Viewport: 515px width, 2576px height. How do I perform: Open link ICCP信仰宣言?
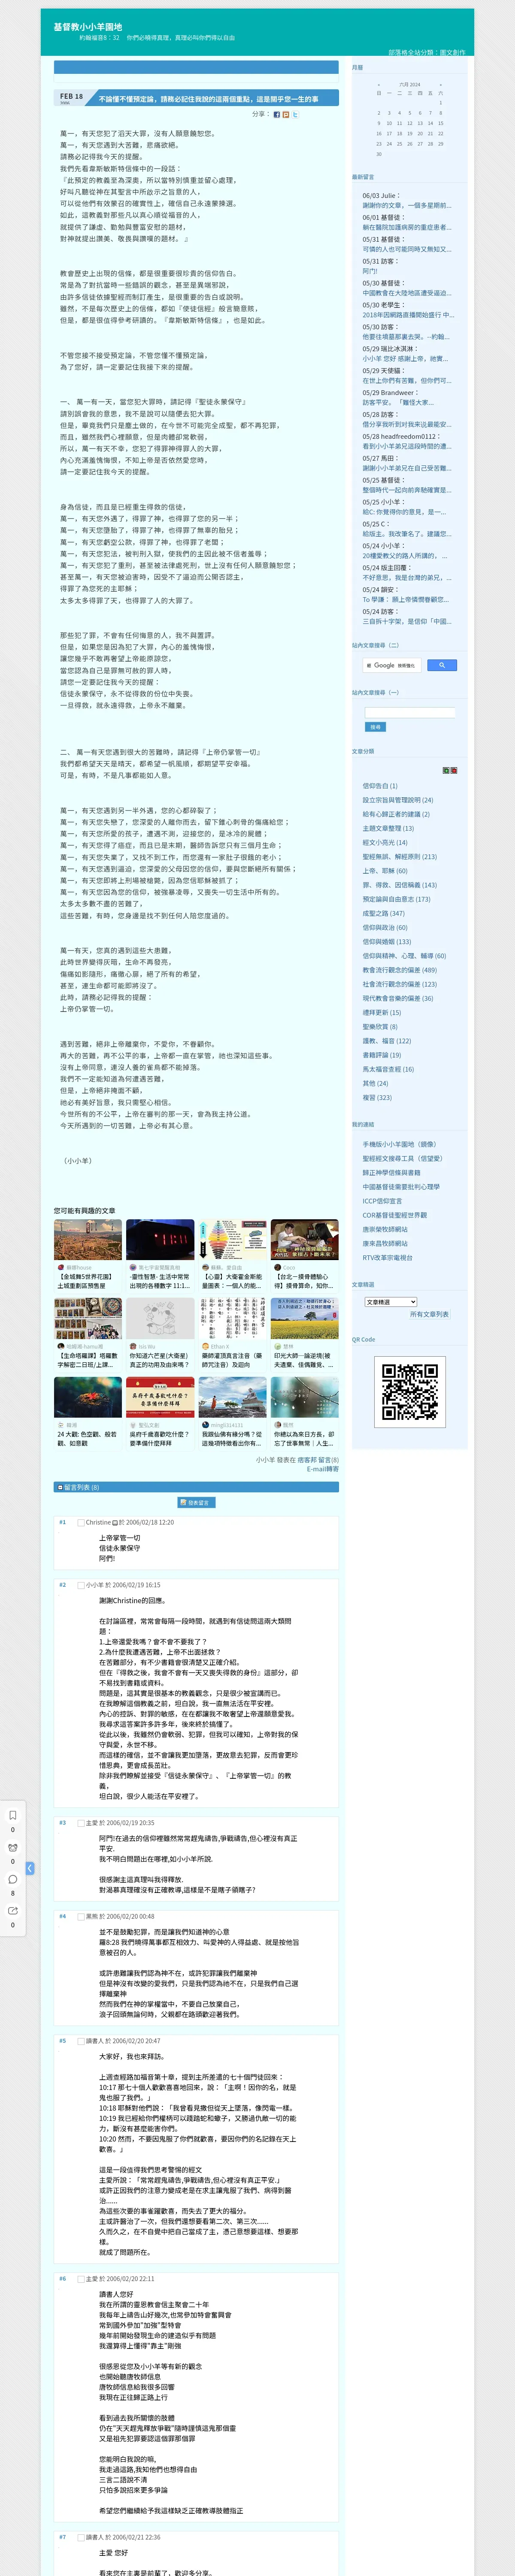pos(382,1201)
